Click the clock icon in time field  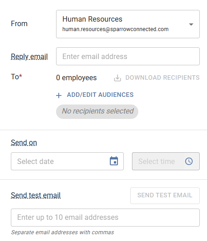(x=189, y=161)
